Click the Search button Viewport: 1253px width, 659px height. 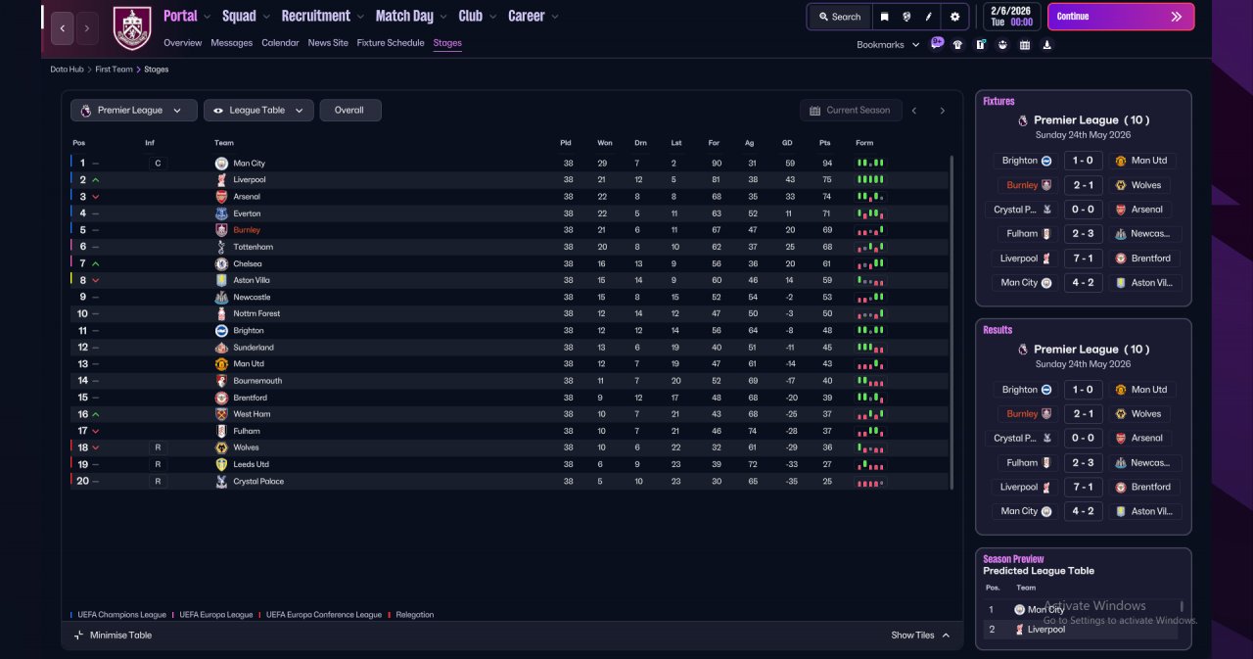[840, 17]
